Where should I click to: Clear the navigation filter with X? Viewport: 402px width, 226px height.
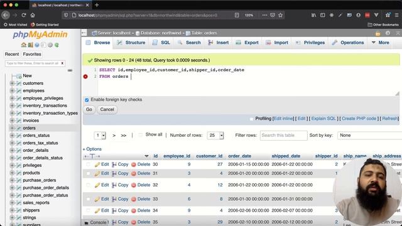[x=62, y=63]
